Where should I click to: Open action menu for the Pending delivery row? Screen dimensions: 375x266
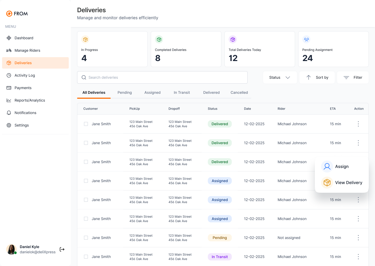tap(358, 238)
